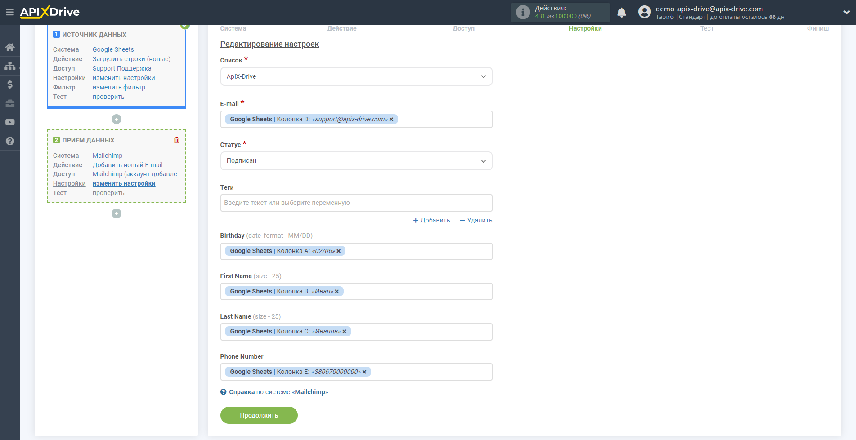The width and height of the screenshot is (856, 440).
Task: Click the Birthday variable field
Action: (x=356, y=251)
